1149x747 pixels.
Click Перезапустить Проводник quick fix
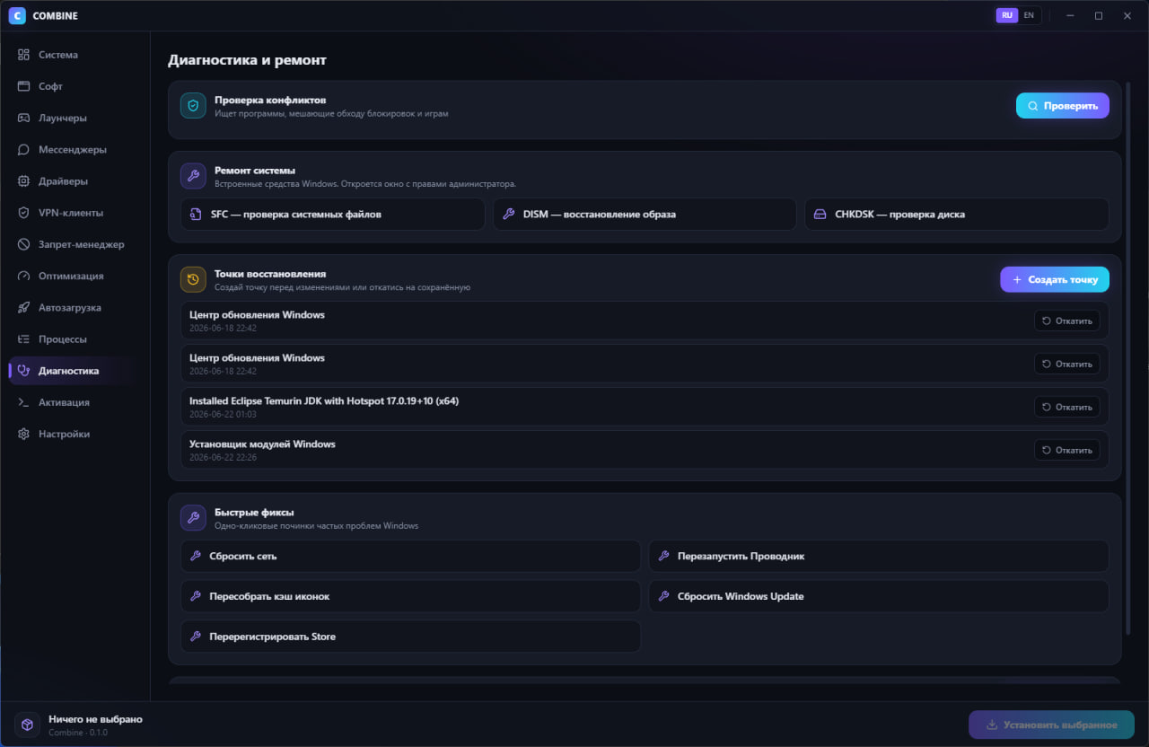tap(879, 556)
